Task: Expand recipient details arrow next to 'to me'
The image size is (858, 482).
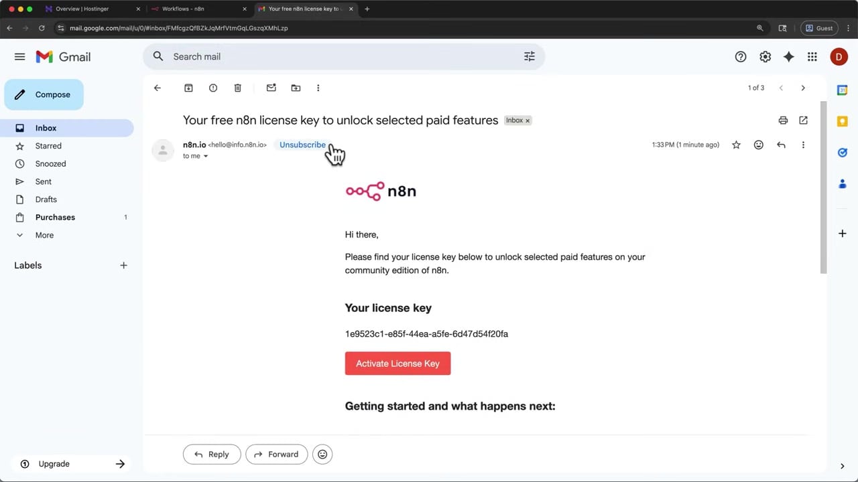Action: point(206,156)
